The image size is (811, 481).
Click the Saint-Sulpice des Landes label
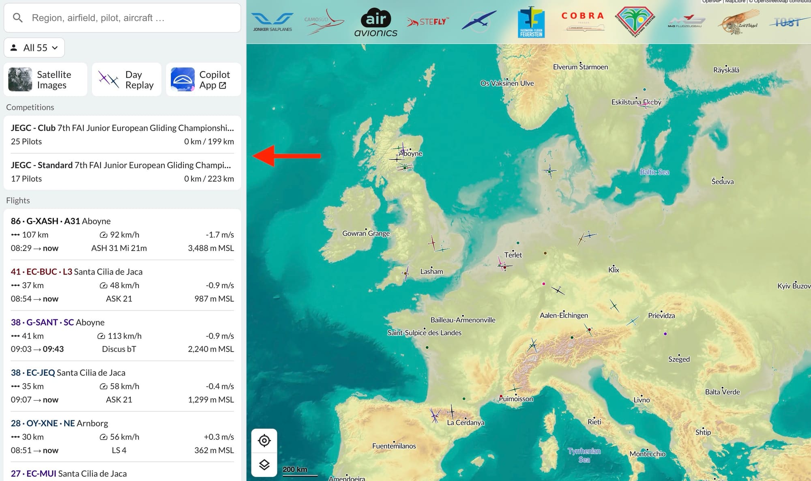(x=424, y=333)
